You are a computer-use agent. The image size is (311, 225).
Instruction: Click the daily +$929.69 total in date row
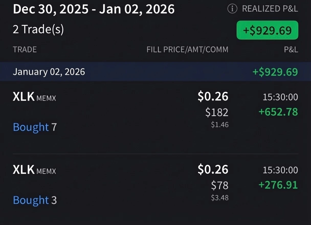[275, 72]
